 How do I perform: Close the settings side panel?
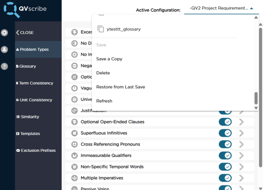(25, 32)
